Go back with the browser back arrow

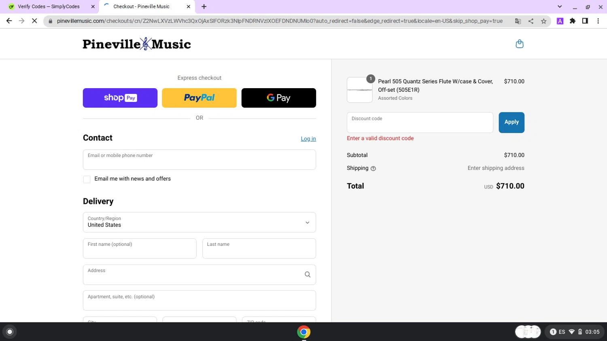click(9, 21)
